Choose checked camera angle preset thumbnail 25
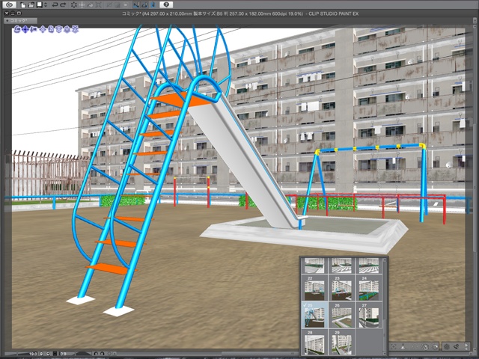This screenshot has height=359, width=479. click(x=314, y=315)
